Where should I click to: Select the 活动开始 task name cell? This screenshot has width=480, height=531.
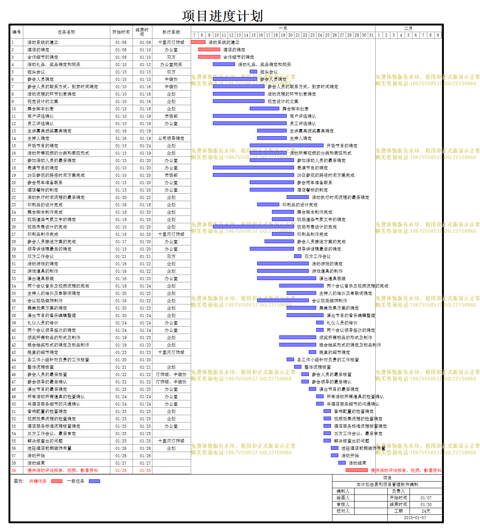click(x=67, y=456)
